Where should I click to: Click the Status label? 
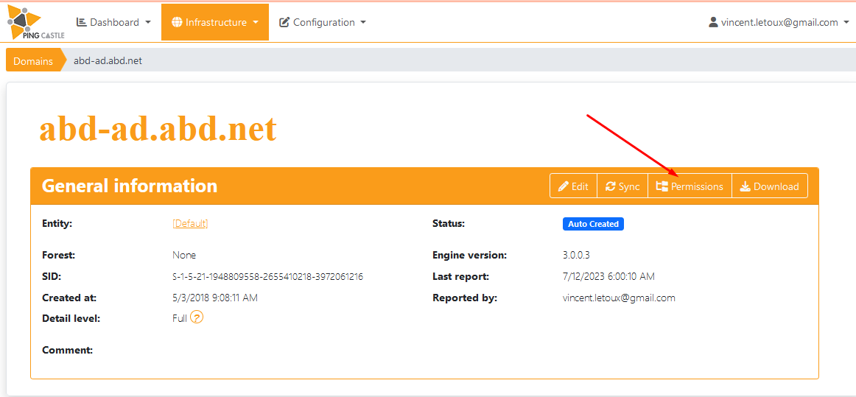point(448,223)
